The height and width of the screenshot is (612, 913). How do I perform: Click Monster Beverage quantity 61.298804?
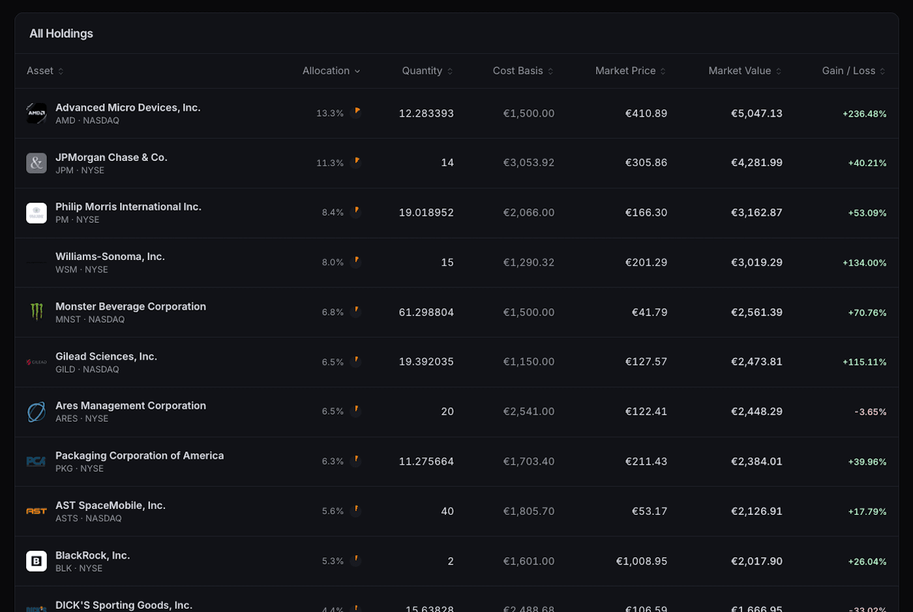pyautogui.click(x=426, y=312)
